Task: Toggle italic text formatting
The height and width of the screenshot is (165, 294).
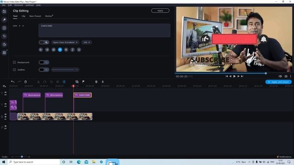Action: point(73,50)
